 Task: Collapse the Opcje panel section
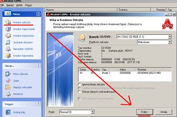38,66
